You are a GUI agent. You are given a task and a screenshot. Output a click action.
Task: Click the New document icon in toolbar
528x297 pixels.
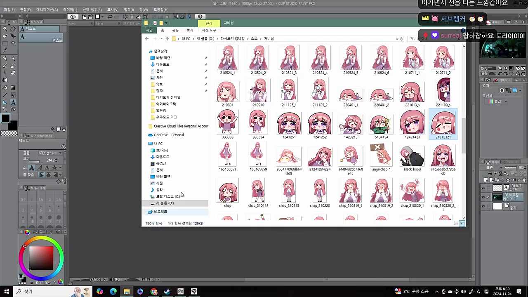click(84, 17)
